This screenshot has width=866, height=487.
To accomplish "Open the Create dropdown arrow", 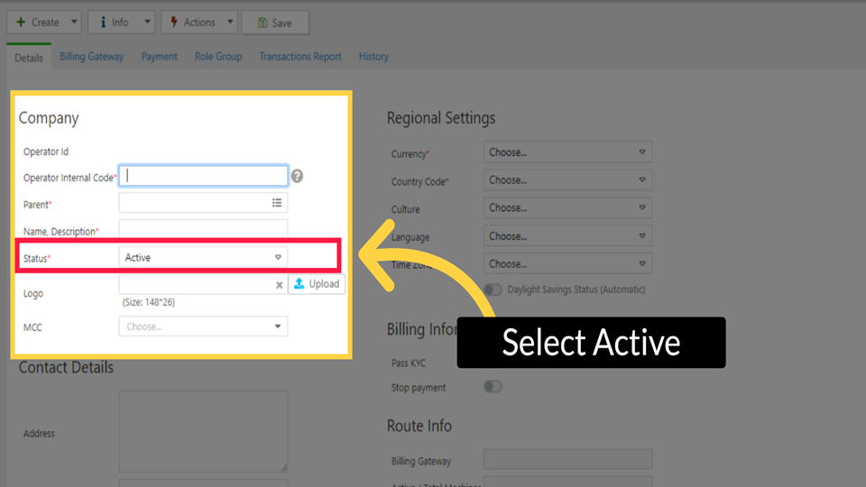I will pyautogui.click(x=73, y=23).
